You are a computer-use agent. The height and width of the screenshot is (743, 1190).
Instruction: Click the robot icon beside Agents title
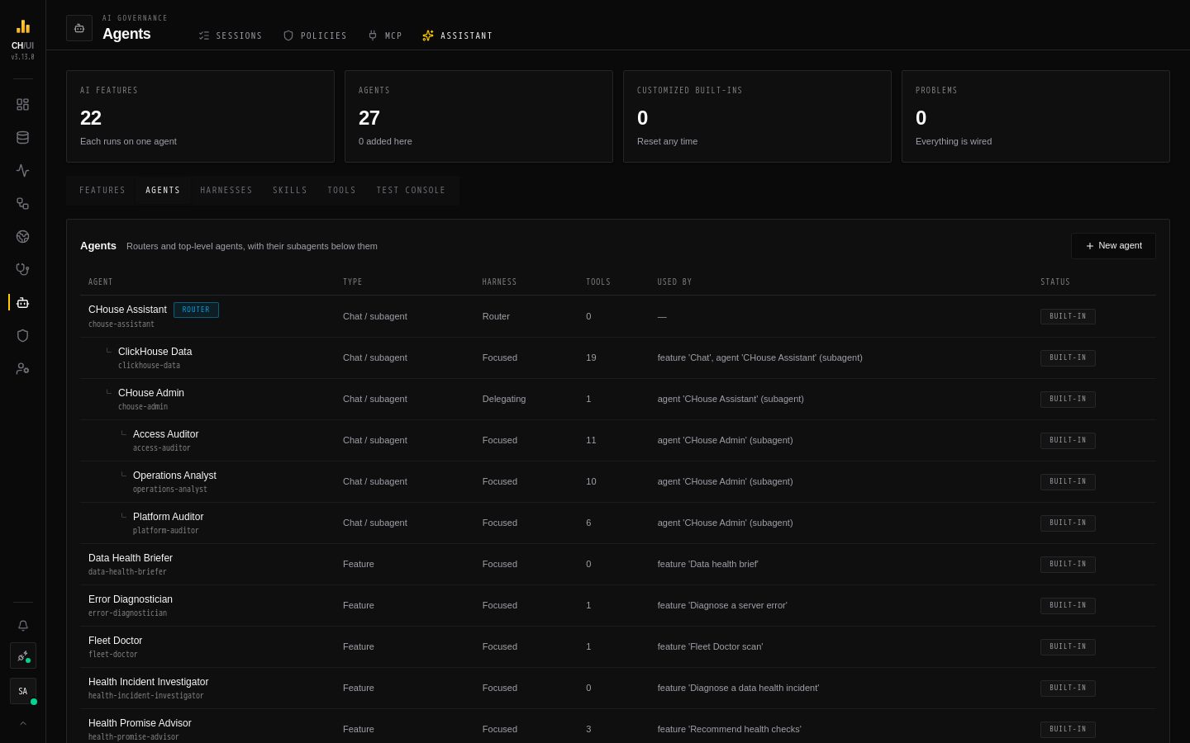point(79,28)
